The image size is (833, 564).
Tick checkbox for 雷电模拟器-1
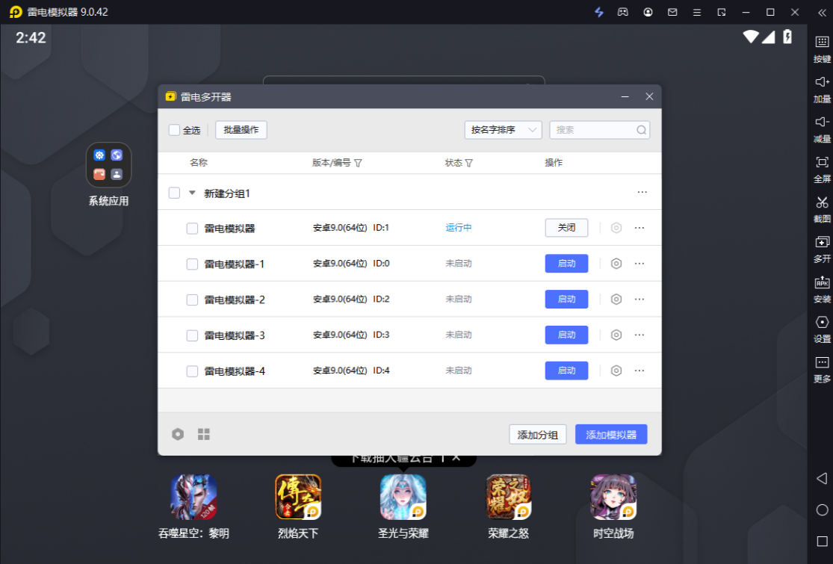pyautogui.click(x=192, y=264)
